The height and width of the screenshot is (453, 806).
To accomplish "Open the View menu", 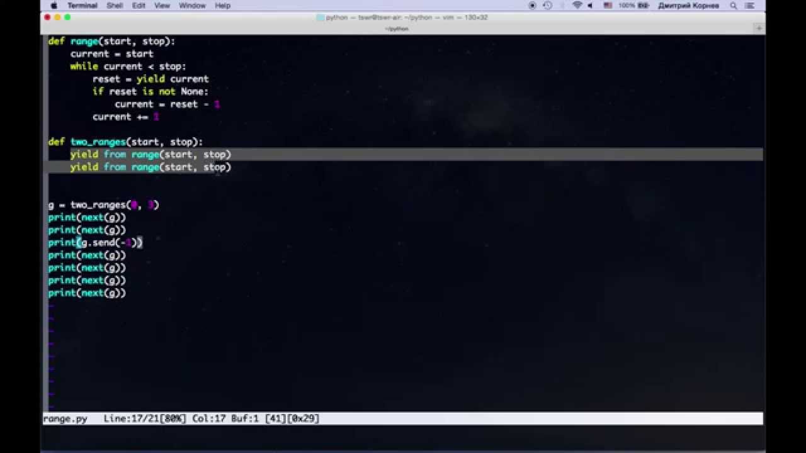I will pos(162,5).
